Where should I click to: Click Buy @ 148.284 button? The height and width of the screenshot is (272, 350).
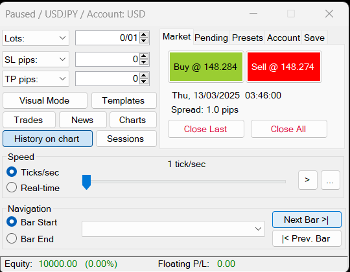[x=206, y=67]
